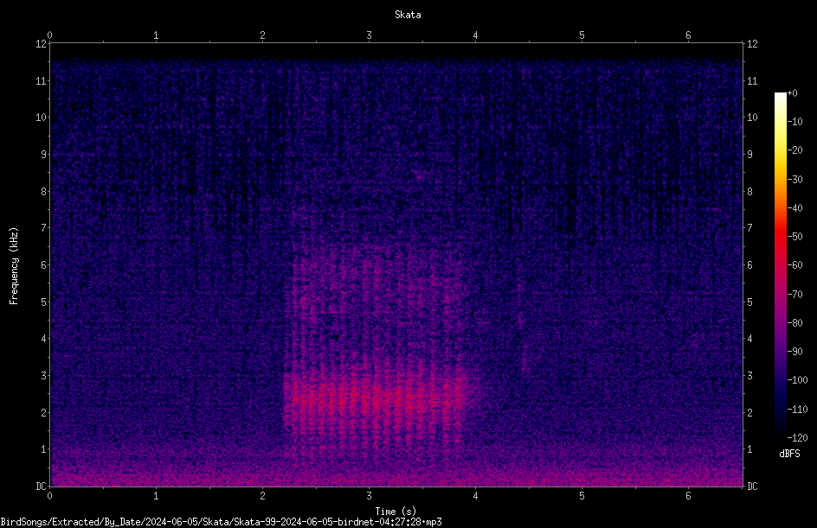Click the Time (s) axis label

396,512
